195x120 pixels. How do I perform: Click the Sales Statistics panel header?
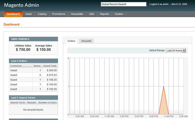click(33, 39)
